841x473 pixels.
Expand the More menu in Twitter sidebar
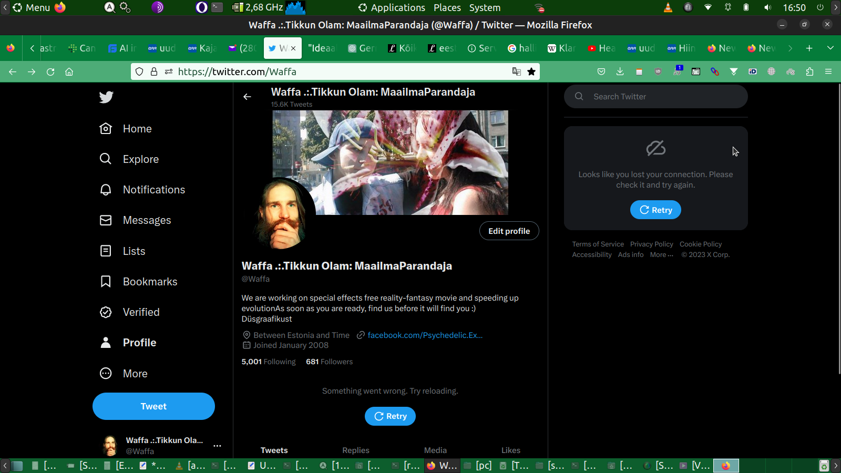tap(124, 374)
